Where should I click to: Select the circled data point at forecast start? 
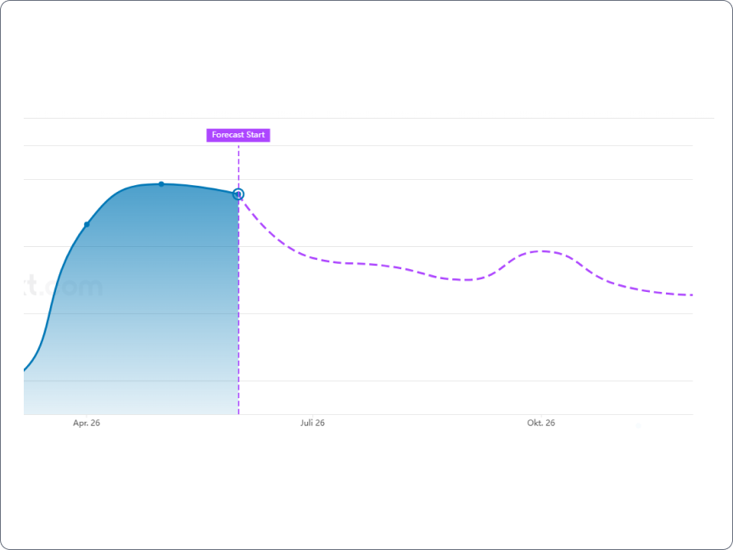[238, 194]
